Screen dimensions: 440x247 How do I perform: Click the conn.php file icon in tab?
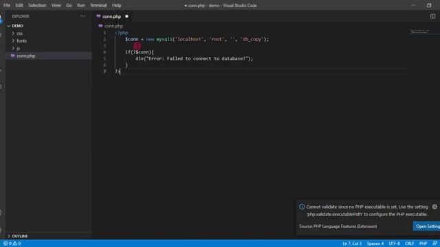(98, 16)
